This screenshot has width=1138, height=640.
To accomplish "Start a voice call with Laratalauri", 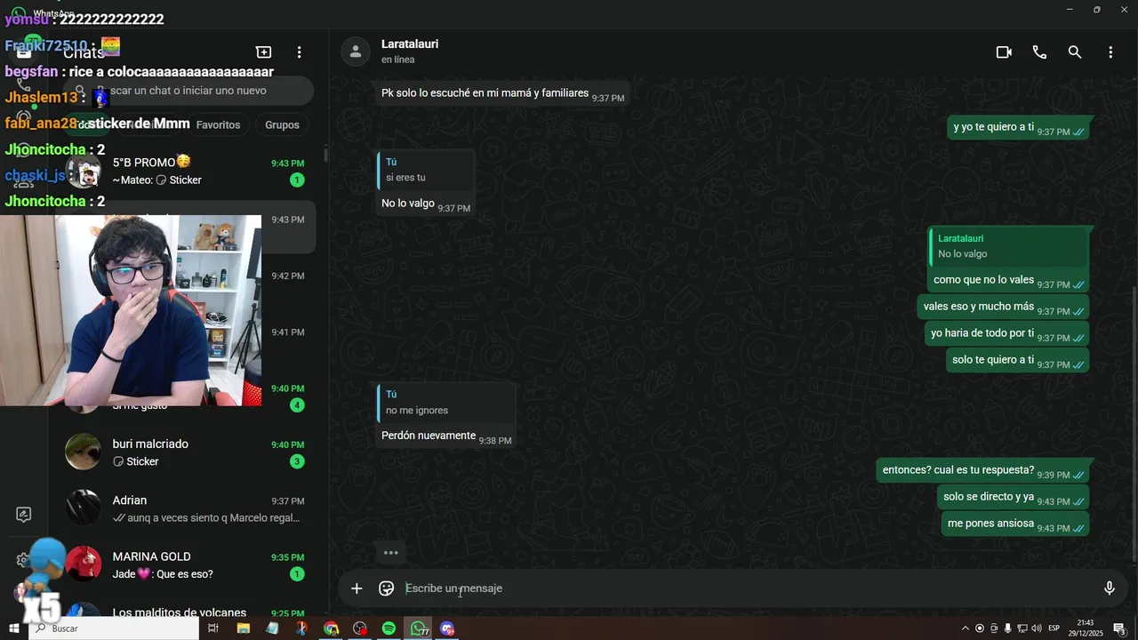I will pyautogui.click(x=1039, y=52).
